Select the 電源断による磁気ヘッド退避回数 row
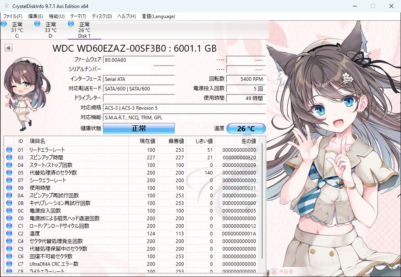Viewport: 401px width, 277px height. (131, 218)
